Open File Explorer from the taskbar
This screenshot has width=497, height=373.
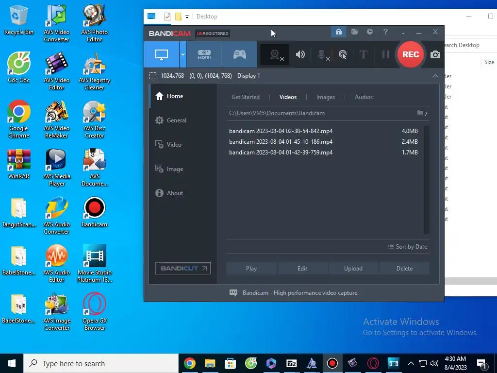[210, 363]
